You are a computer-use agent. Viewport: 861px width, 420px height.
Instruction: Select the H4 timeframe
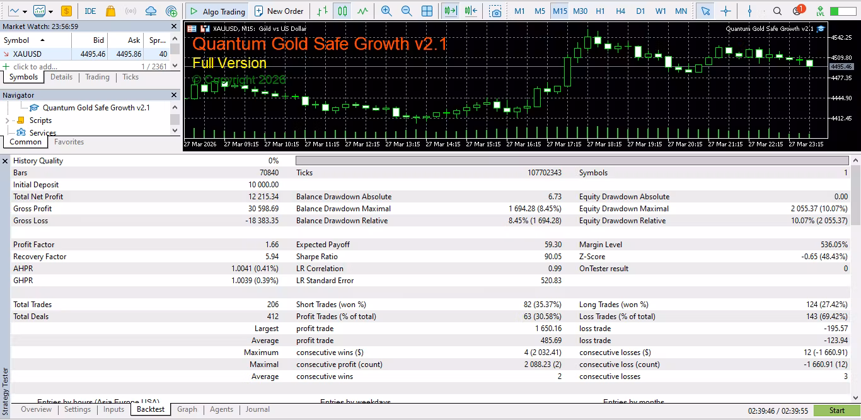pos(620,11)
